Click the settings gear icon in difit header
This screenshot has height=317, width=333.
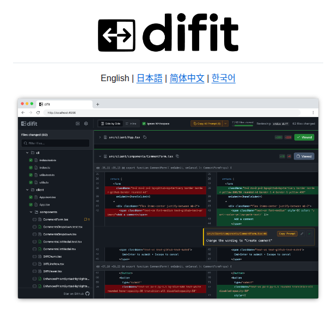click(x=86, y=124)
